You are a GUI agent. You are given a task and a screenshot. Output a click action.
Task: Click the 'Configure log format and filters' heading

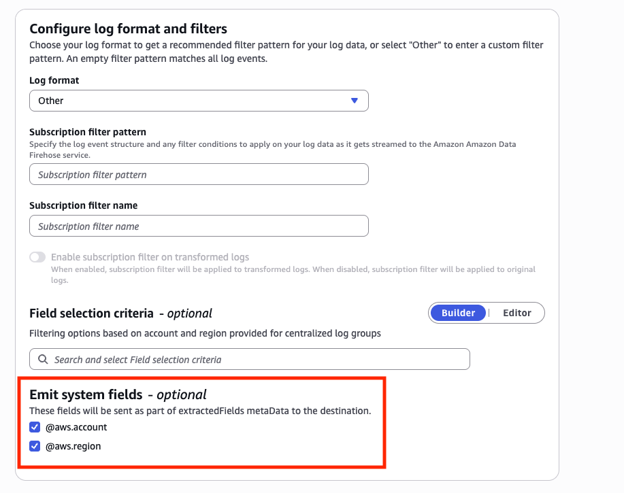coord(128,29)
